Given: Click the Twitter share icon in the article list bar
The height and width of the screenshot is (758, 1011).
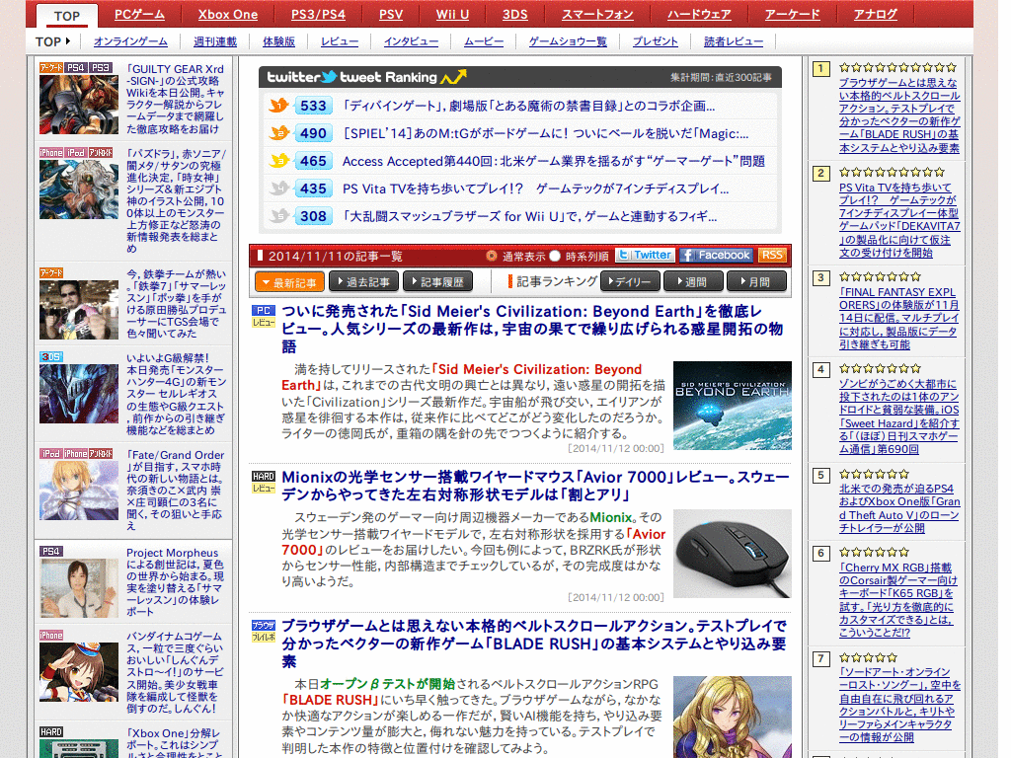Looking at the screenshot, I should tap(646, 255).
